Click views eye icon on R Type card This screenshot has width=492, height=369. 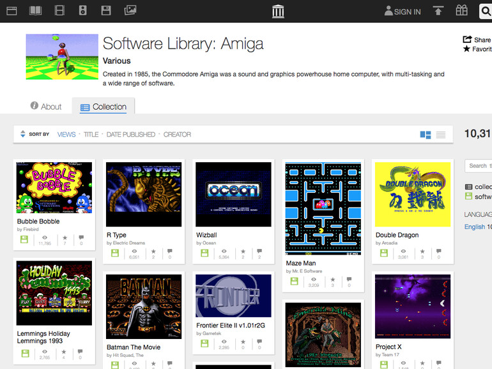(134, 251)
